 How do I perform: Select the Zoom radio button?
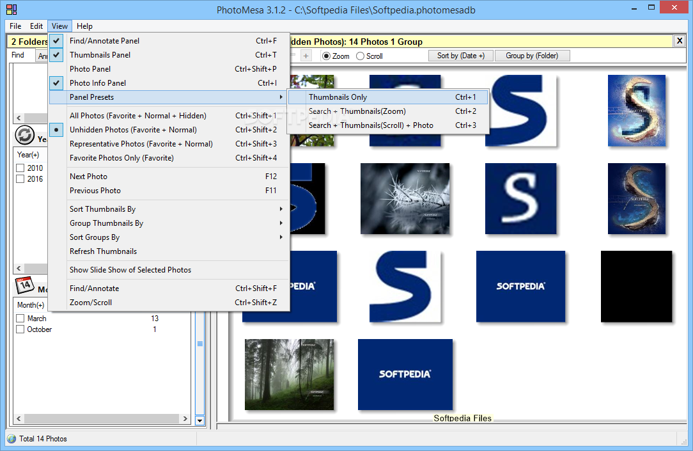pos(326,56)
